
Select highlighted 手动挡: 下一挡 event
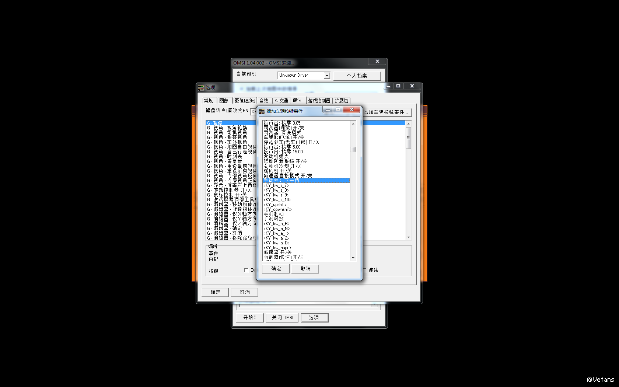click(x=306, y=180)
